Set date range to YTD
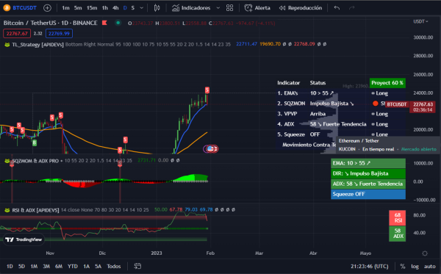This screenshot has height=274, width=441. pyautogui.click(x=73, y=266)
